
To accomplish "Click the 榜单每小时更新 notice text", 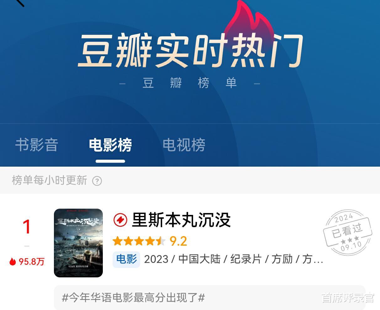I will [x=49, y=180].
